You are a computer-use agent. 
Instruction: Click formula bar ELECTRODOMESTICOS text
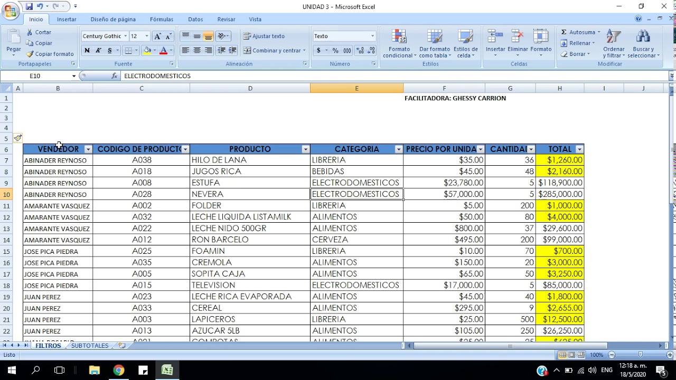(x=157, y=76)
